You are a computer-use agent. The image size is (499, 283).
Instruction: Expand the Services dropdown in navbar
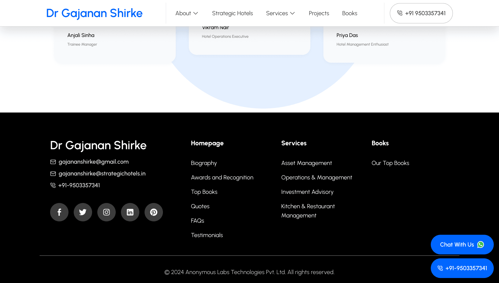[x=280, y=13]
